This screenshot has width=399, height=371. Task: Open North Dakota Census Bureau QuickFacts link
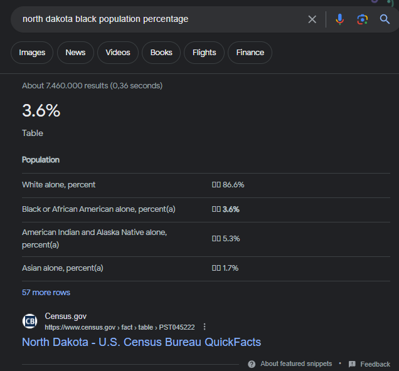(x=141, y=342)
